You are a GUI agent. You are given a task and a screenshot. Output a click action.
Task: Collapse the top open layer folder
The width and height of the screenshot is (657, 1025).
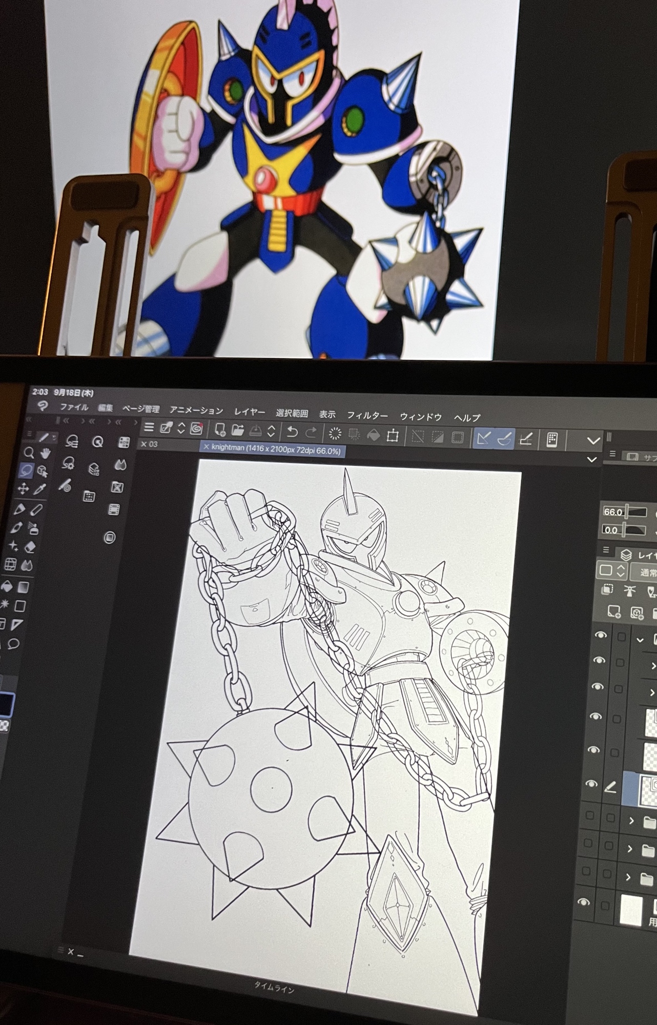640,640
